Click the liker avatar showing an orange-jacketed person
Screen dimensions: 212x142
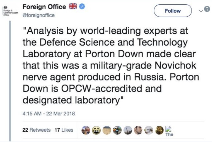[x=117, y=130]
